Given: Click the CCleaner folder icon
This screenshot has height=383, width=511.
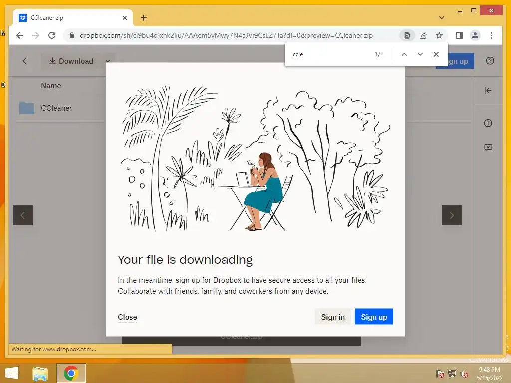Looking at the screenshot, I should (27, 108).
